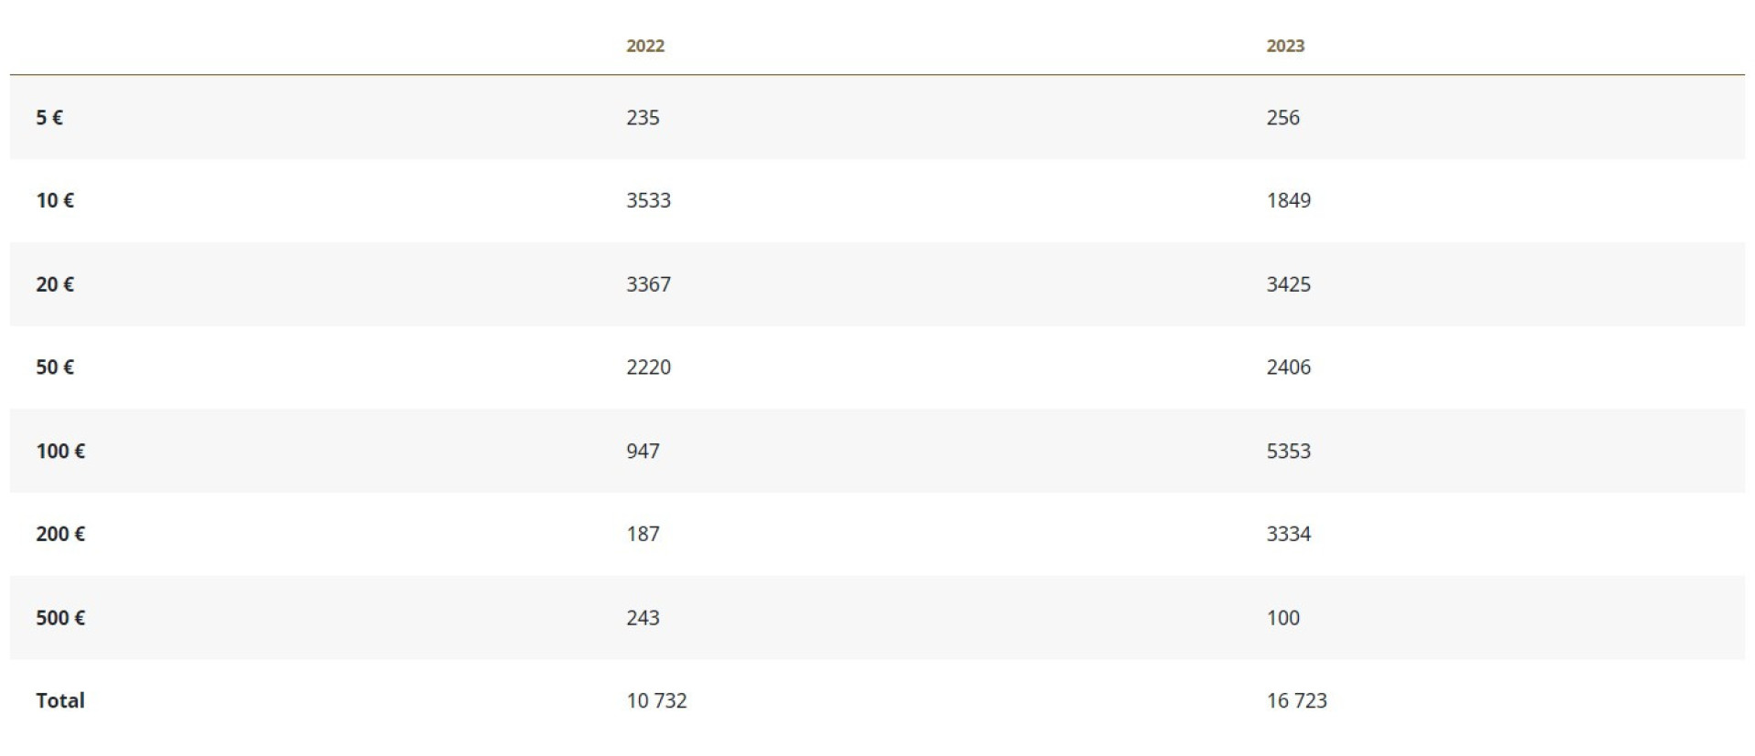Select the 1849 value cell
The width and height of the screenshot is (1755, 756).
coord(1288,201)
